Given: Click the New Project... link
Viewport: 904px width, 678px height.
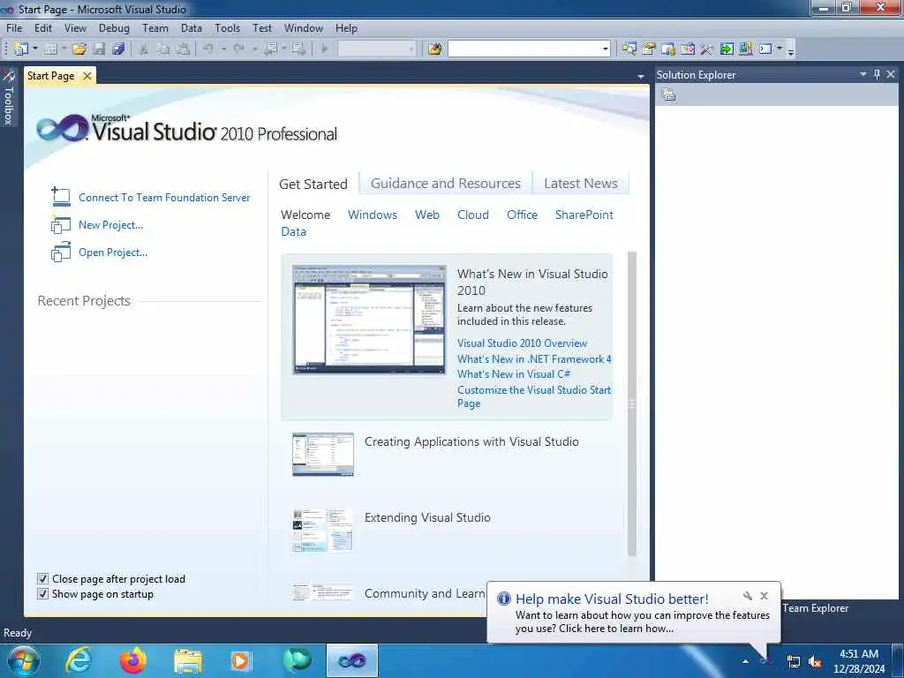Looking at the screenshot, I should pos(110,225).
